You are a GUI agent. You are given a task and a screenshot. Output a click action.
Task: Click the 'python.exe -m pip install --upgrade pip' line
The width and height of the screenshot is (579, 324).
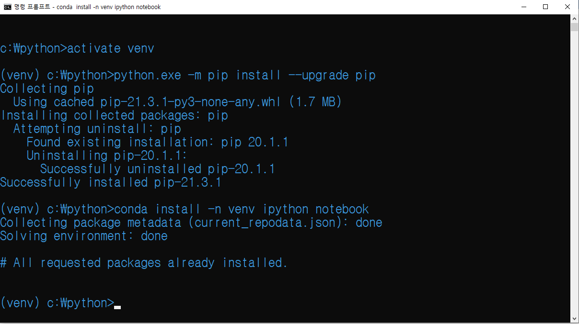click(x=188, y=75)
